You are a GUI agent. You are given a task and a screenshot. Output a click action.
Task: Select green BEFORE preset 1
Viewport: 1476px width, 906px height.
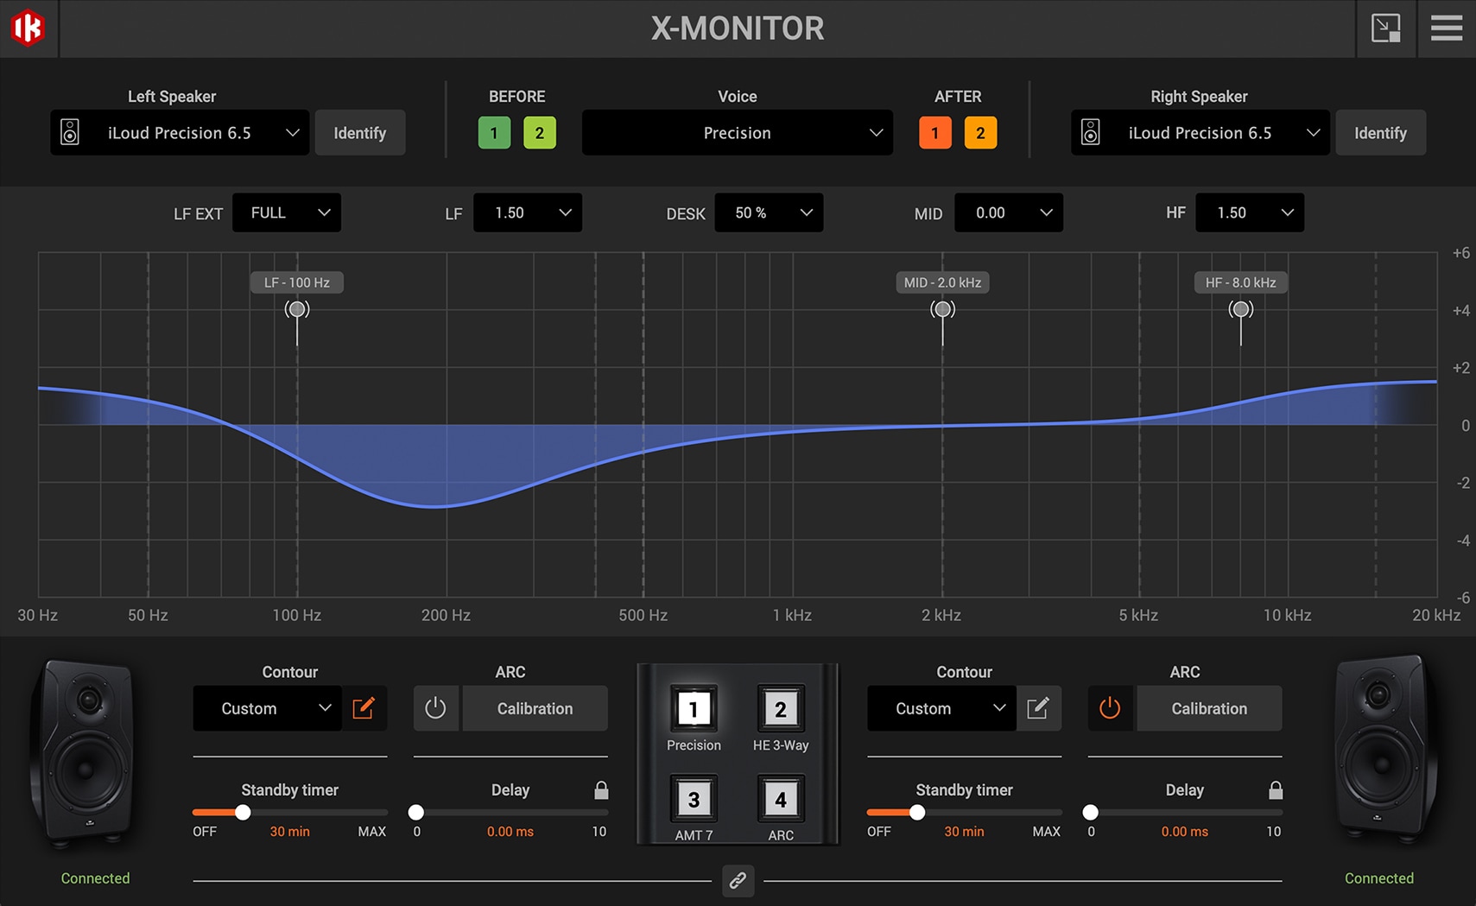click(494, 133)
